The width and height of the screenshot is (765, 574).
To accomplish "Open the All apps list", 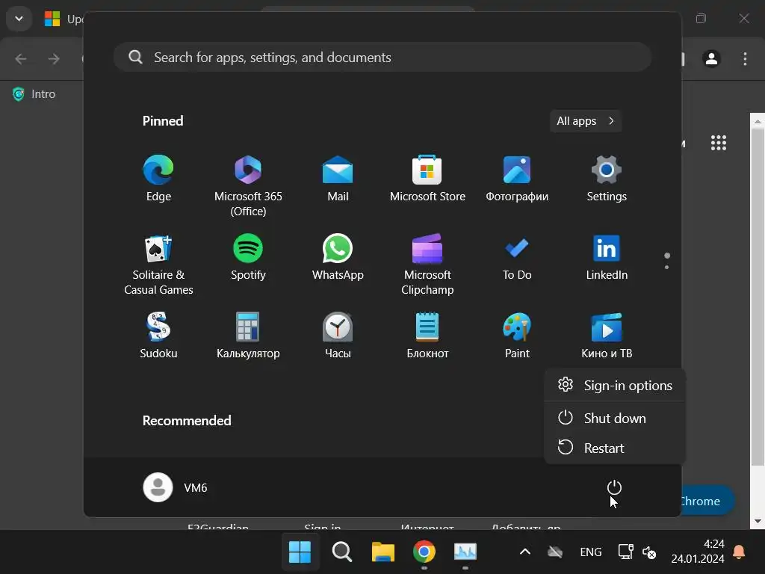I will 586,121.
